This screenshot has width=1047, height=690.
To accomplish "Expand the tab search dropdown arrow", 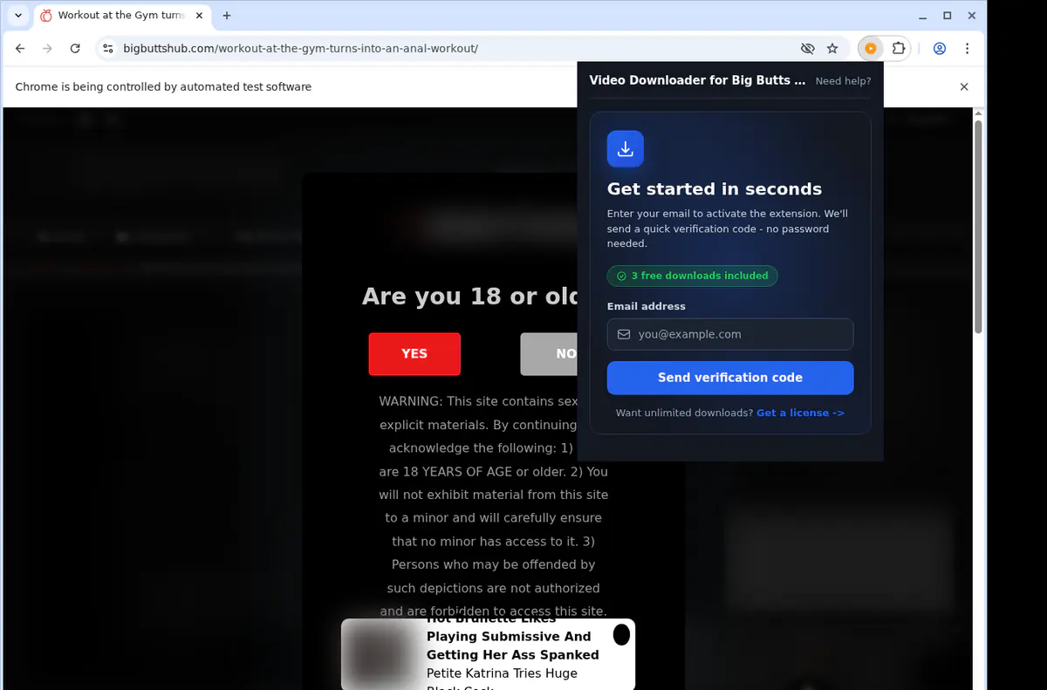I will (x=18, y=16).
